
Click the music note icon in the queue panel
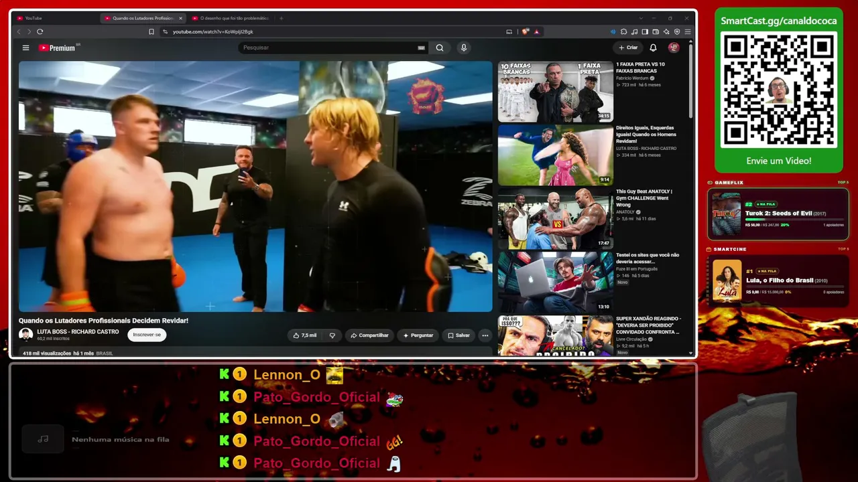[x=43, y=439]
